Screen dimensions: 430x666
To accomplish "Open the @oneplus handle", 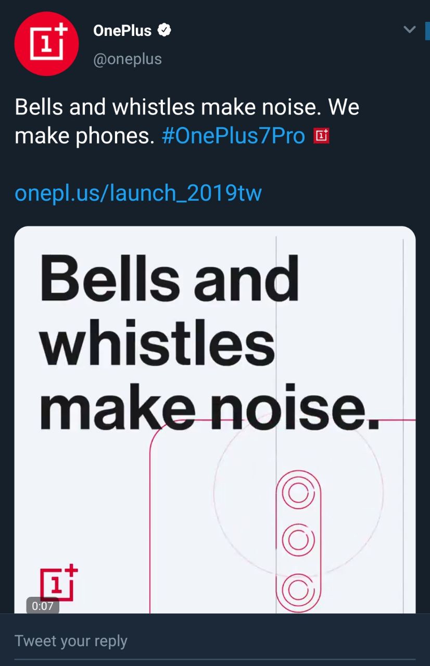I will point(128,59).
